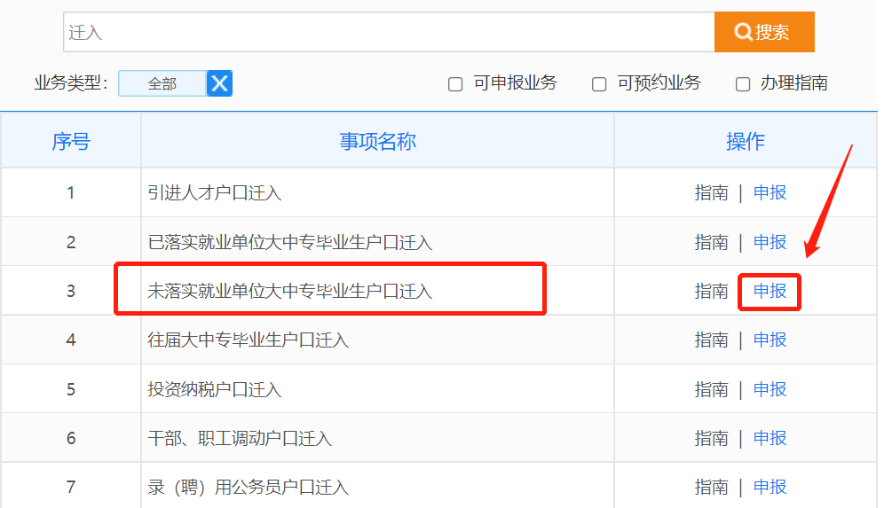
Task: Open 指南 for 已落实就业单位大中专毕业生户口迁入
Action: point(711,242)
